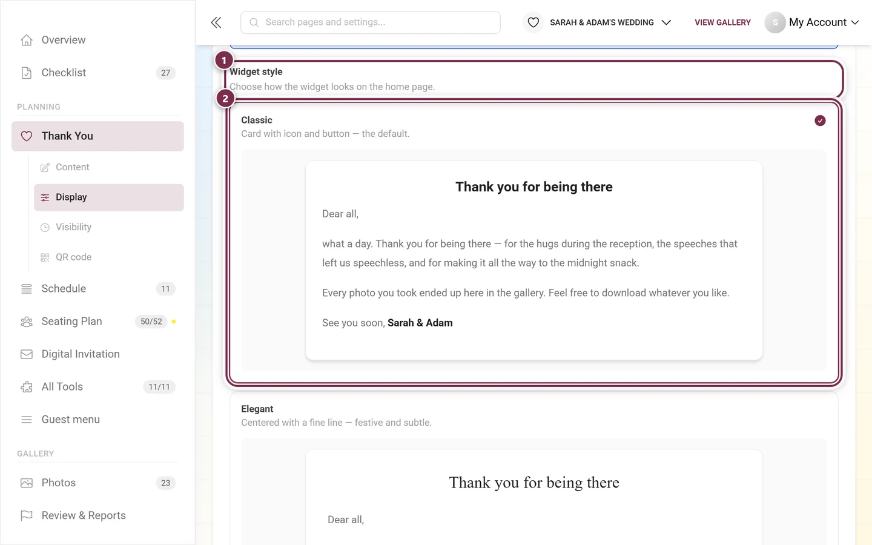Collapse sidebar with double chevron icon
Viewport: 872px width, 545px height.
pos(216,22)
